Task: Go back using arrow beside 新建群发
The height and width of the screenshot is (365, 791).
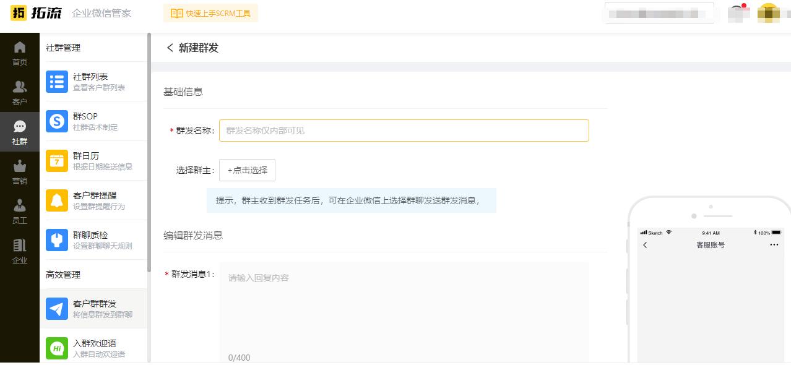Action: [170, 48]
